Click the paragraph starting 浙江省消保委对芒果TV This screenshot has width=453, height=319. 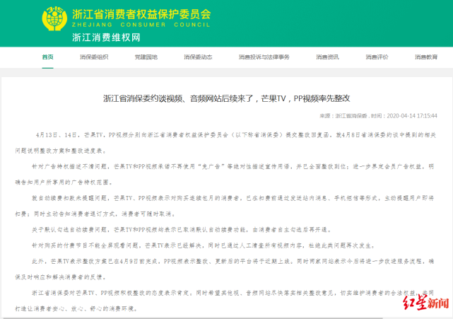(225, 301)
